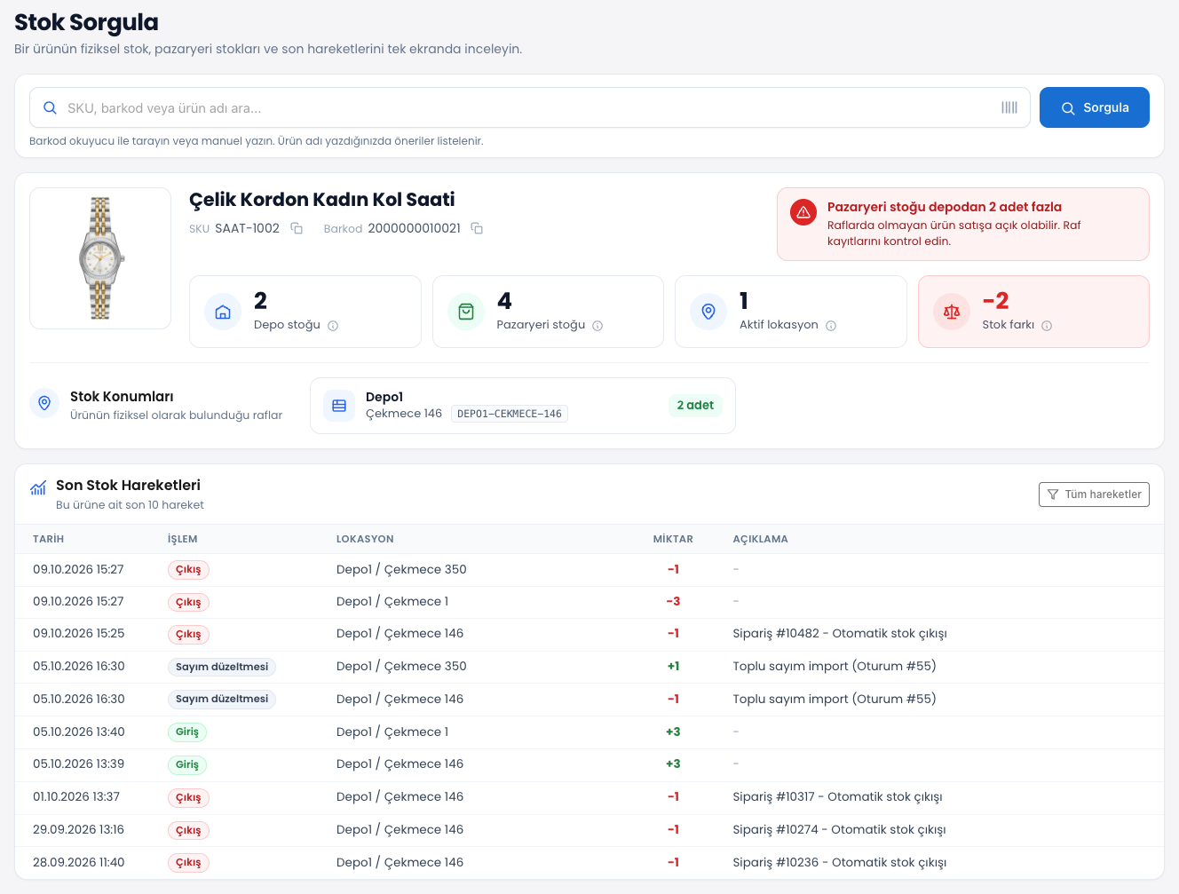
Task: Open info tooltip next to Aktif lokasyon
Action: click(x=831, y=326)
